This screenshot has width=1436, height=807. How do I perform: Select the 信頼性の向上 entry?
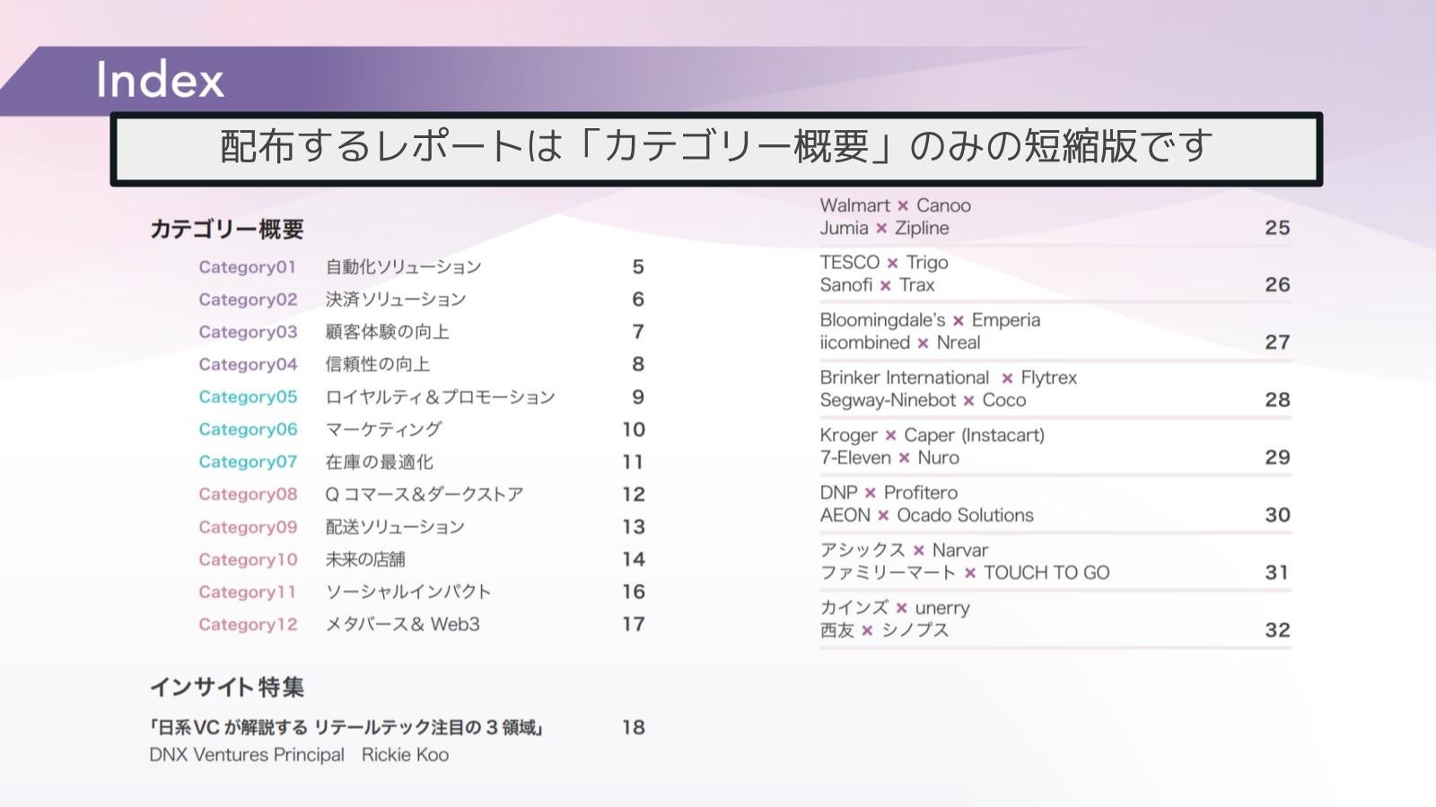coord(378,364)
